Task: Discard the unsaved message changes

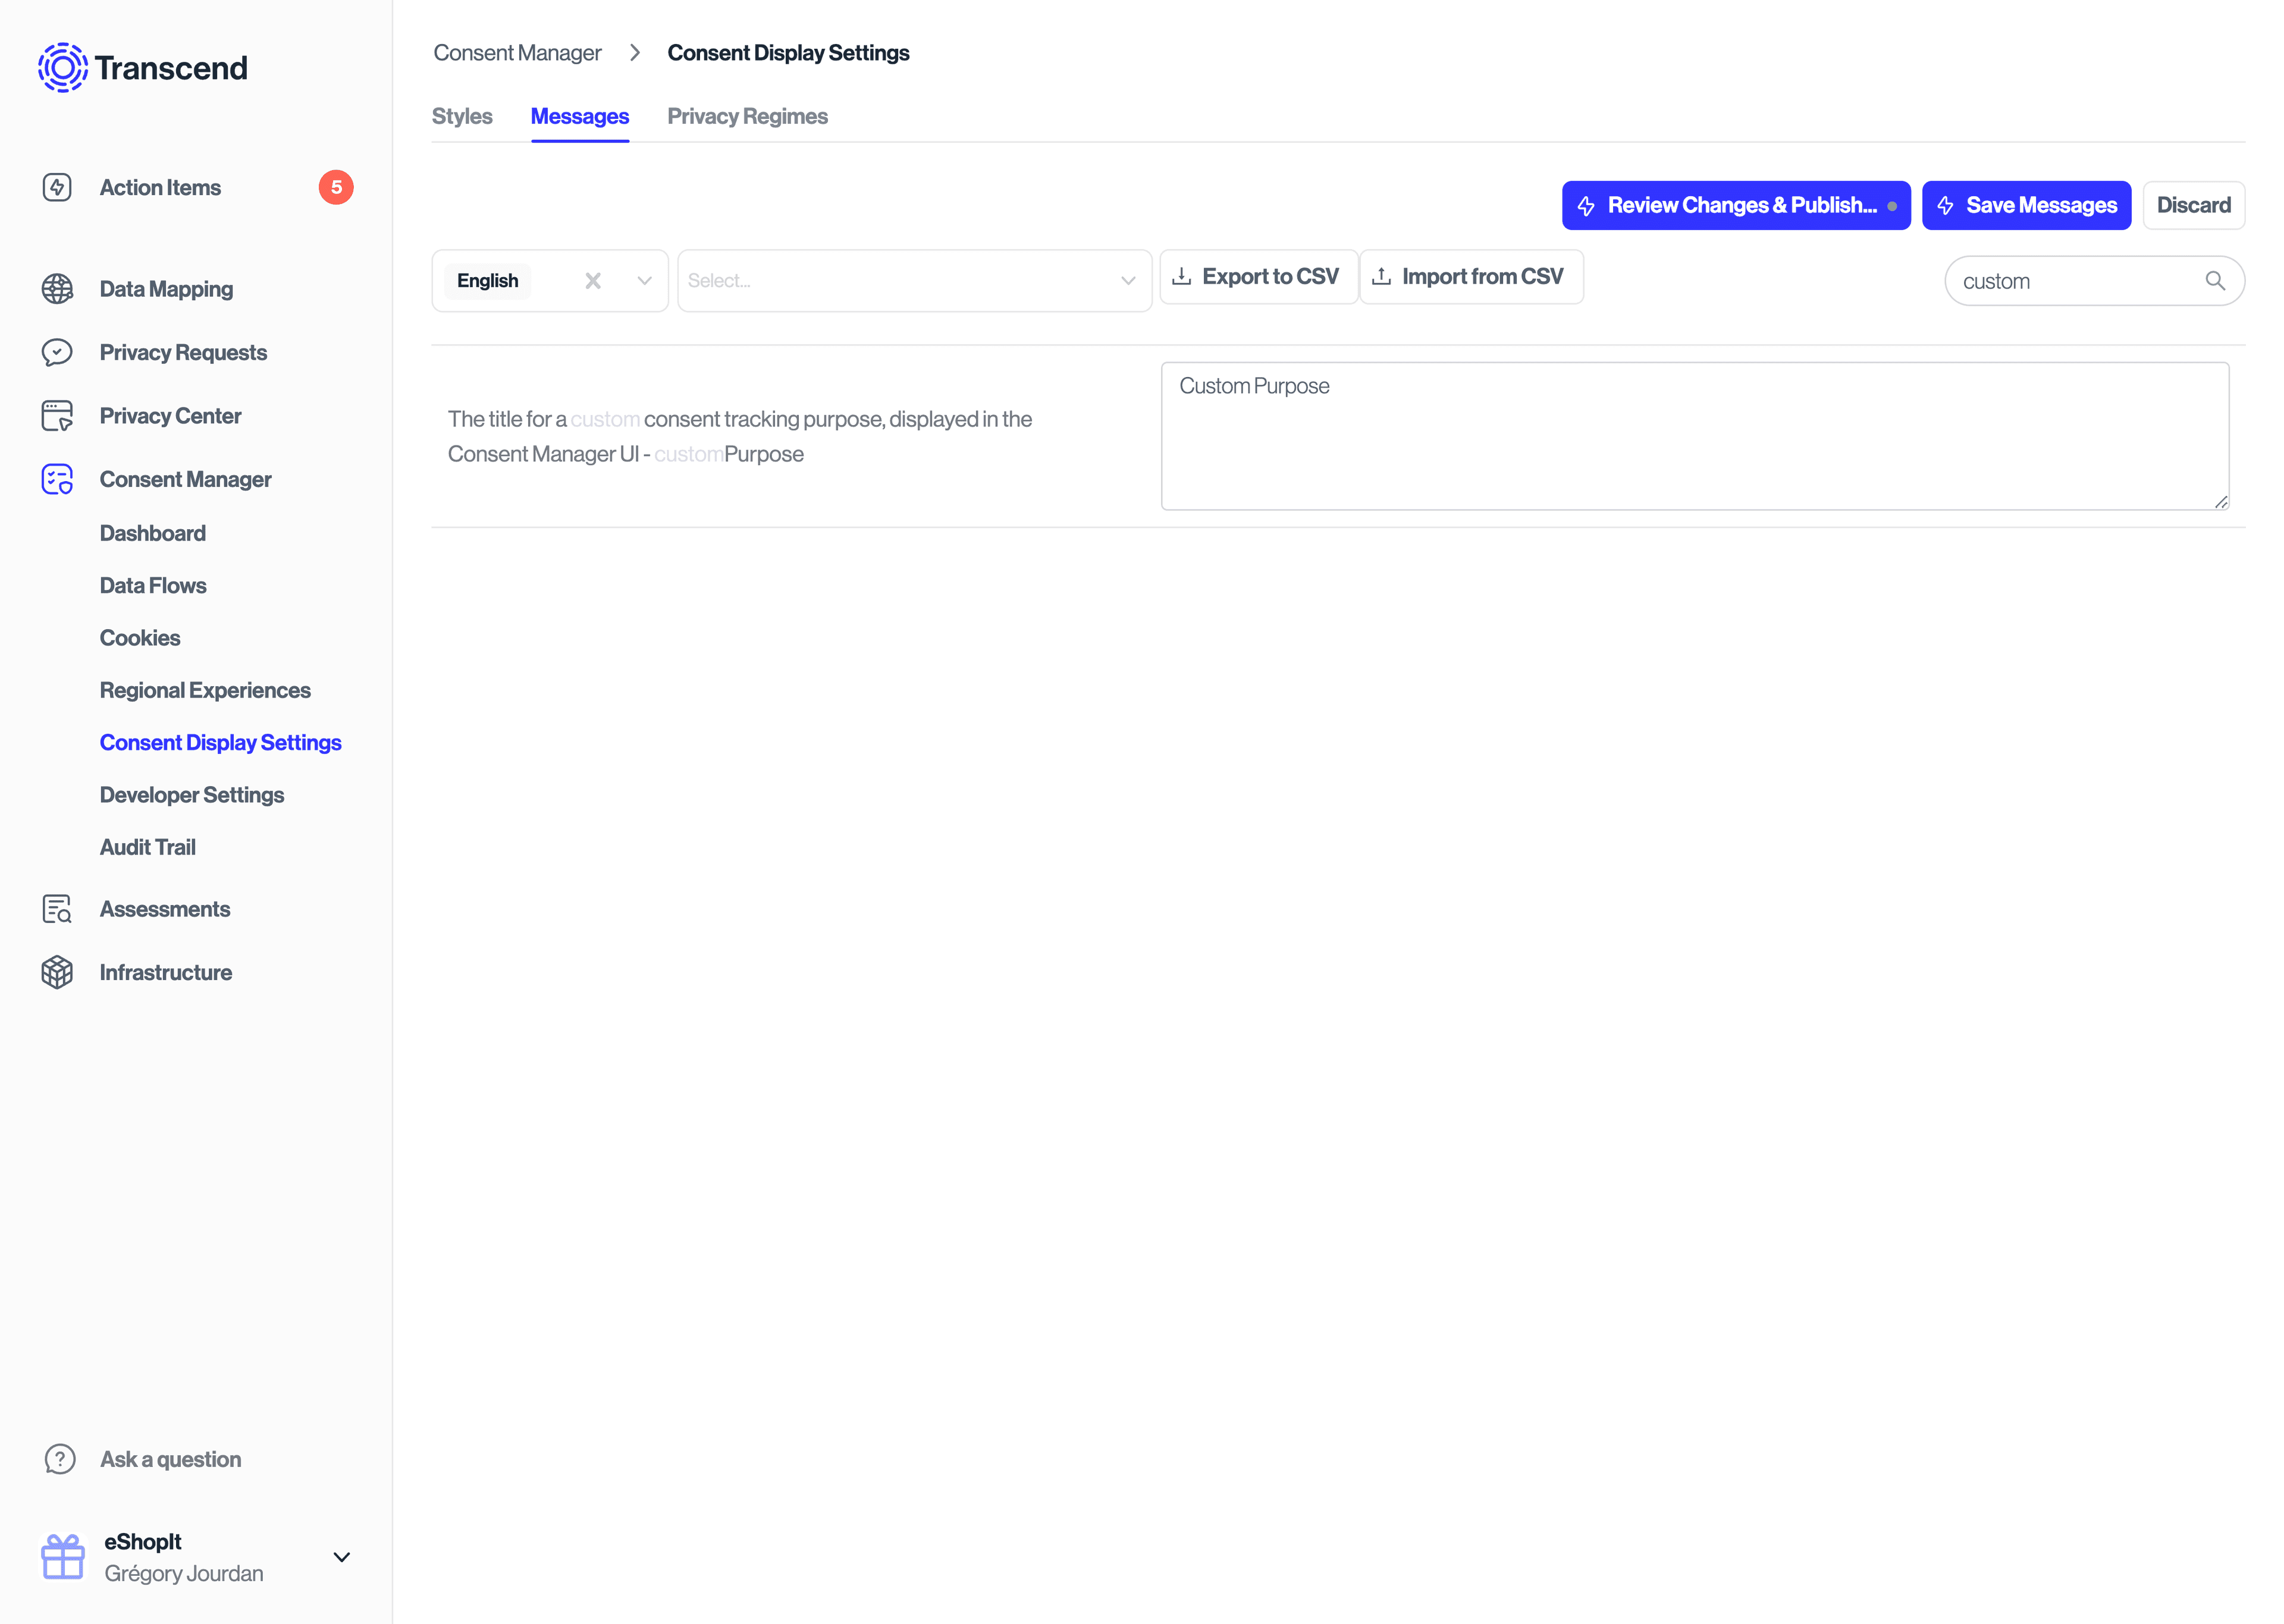Action: coord(2193,205)
